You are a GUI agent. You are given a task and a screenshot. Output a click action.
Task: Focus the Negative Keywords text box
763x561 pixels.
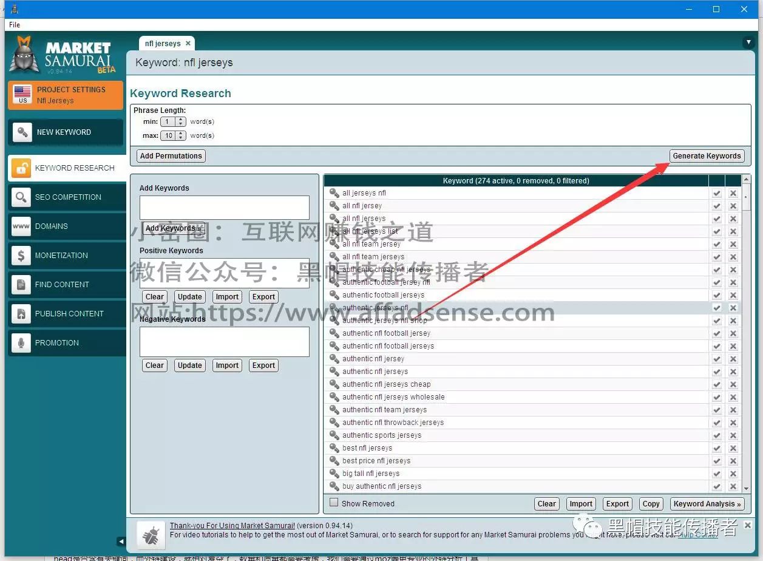tap(225, 342)
